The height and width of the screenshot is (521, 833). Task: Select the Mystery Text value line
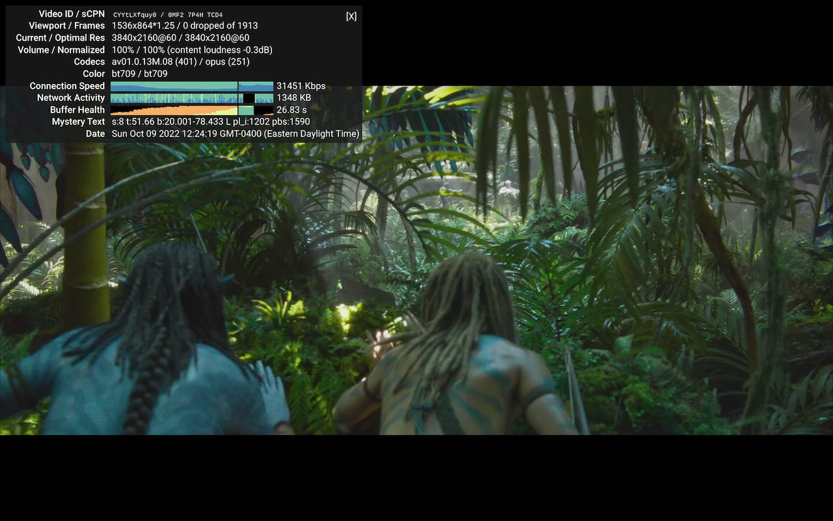[211, 122]
